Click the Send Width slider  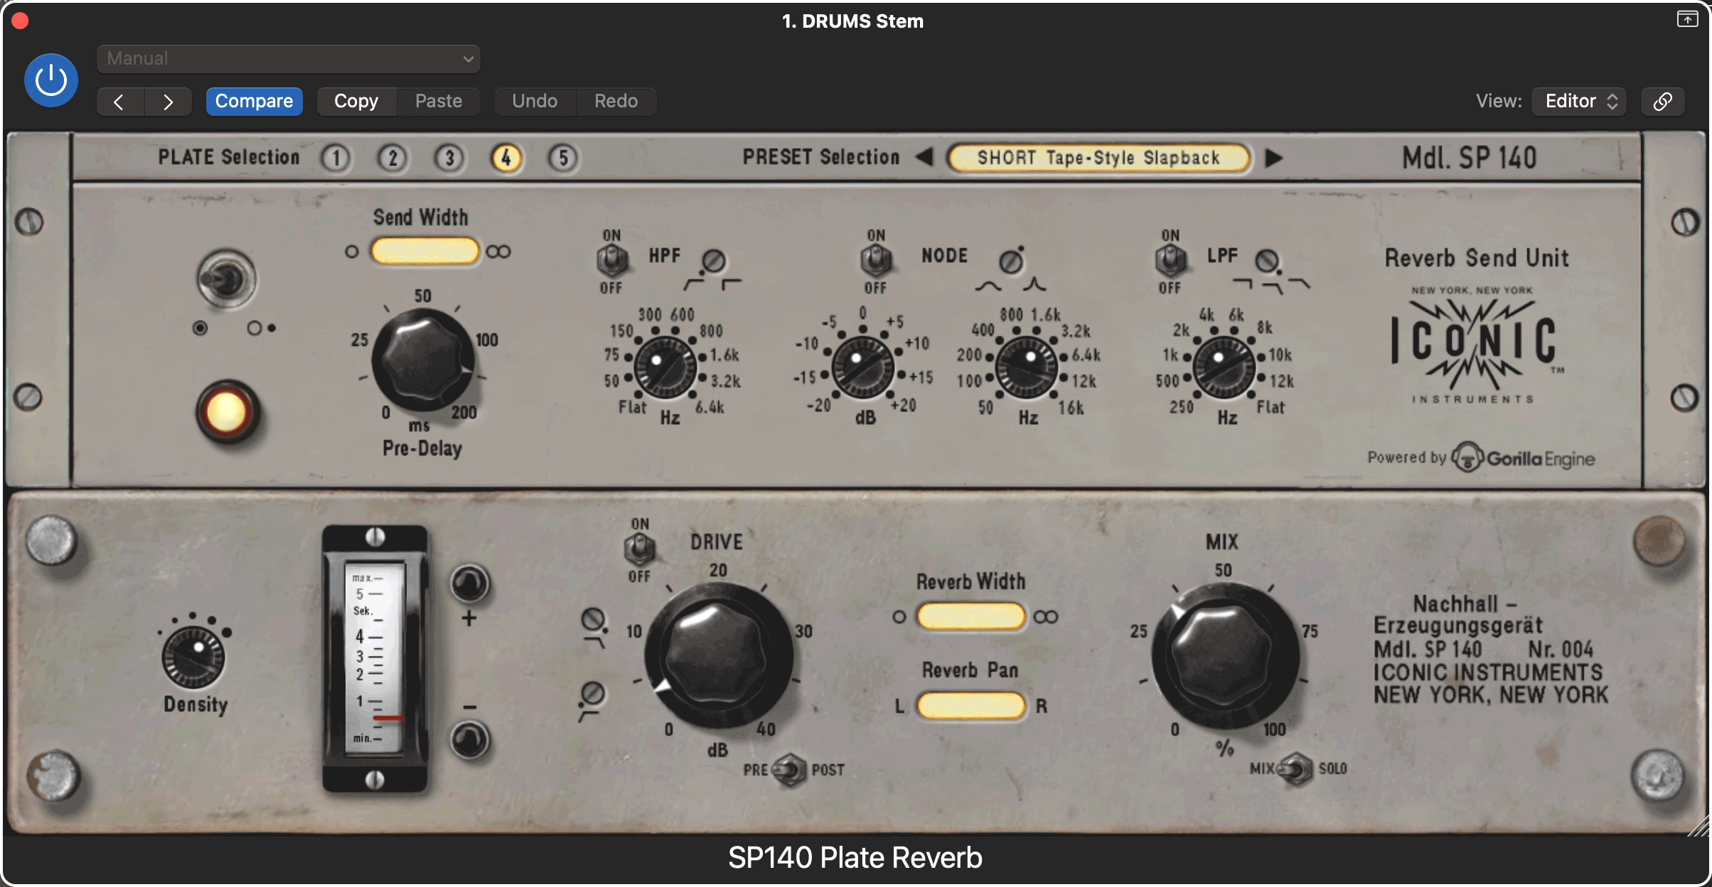(424, 251)
